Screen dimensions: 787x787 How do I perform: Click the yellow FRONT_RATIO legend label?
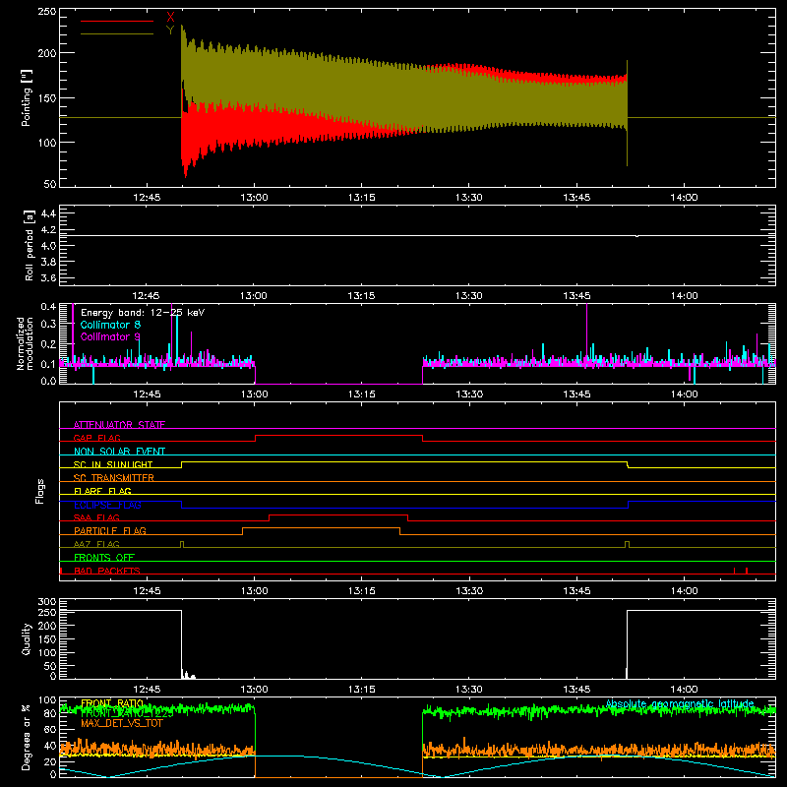coord(112,703)
